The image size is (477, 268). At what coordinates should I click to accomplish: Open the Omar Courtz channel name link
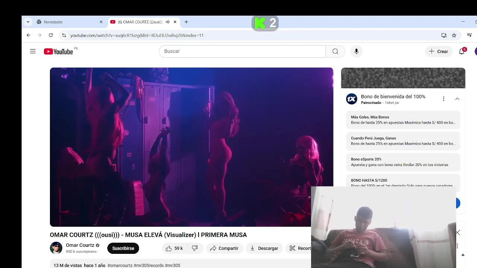point(80,245)
